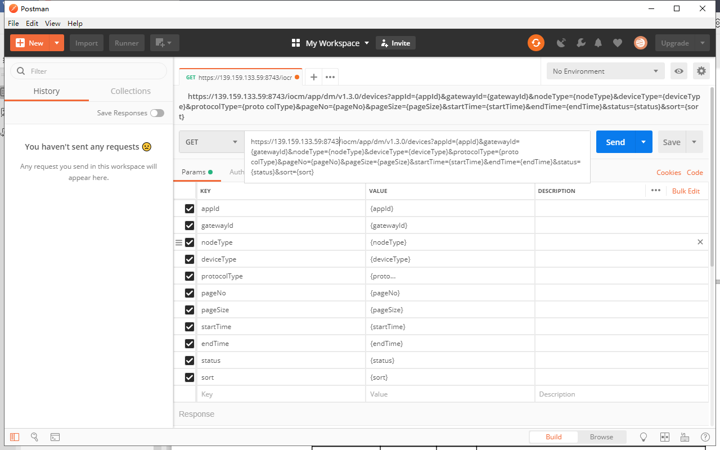This screenshot has width=720, height=450.
Task: Expand the Upgrade dropdown arrow
Action: tap(702, 43)
